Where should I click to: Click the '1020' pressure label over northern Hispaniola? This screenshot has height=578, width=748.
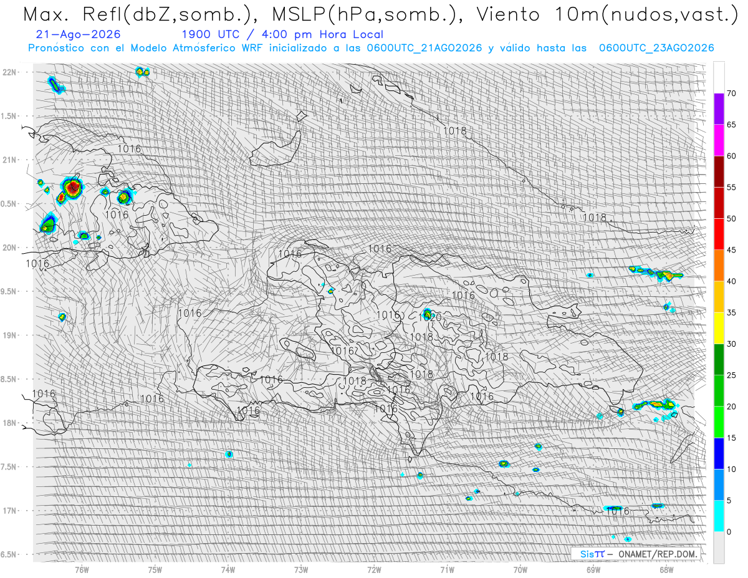[431, 317]
